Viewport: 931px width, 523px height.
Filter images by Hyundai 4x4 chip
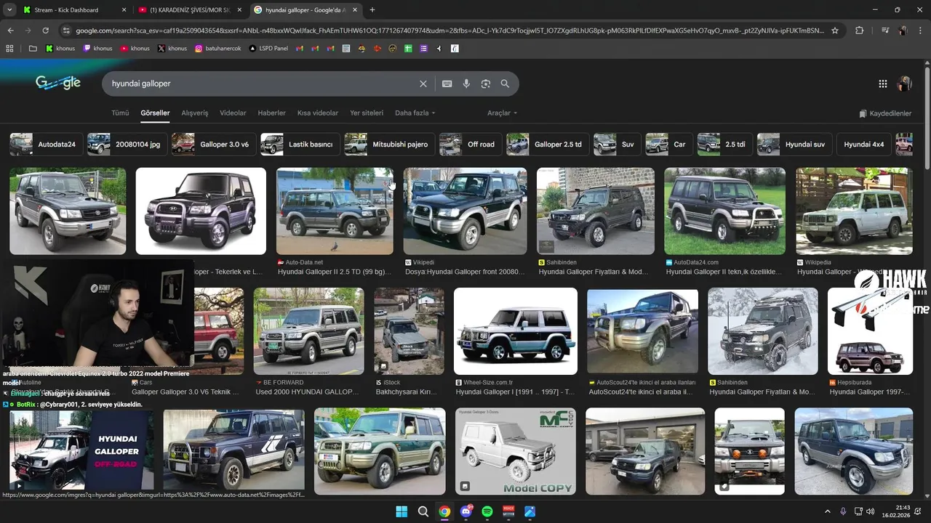(x=863, y=145)
